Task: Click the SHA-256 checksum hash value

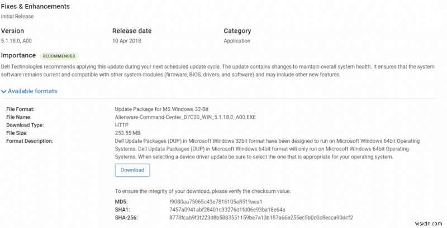Action: tap(261, 217)
